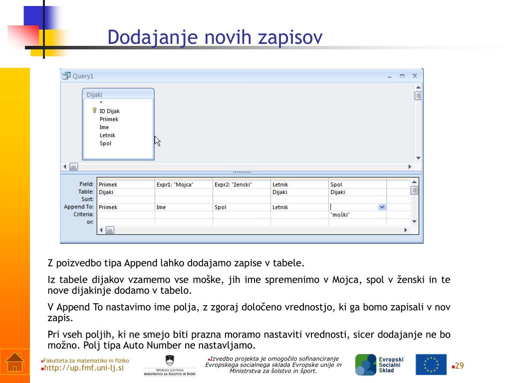This screenshot has height=383, width=511.
Task: Click the orange home icon
Action: pos(14,362)
